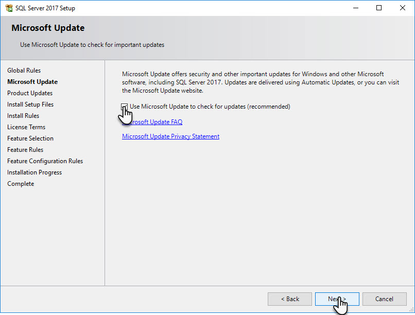
Task: Select Feature Rules step in sidebar
Action: [25, 150]
